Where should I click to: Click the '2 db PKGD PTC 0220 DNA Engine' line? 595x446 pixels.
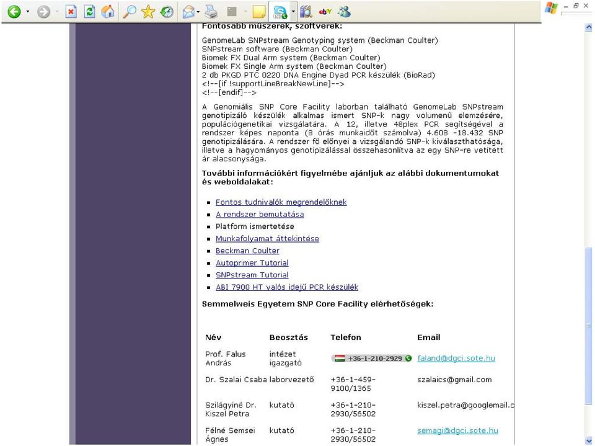tap(319, 75)
